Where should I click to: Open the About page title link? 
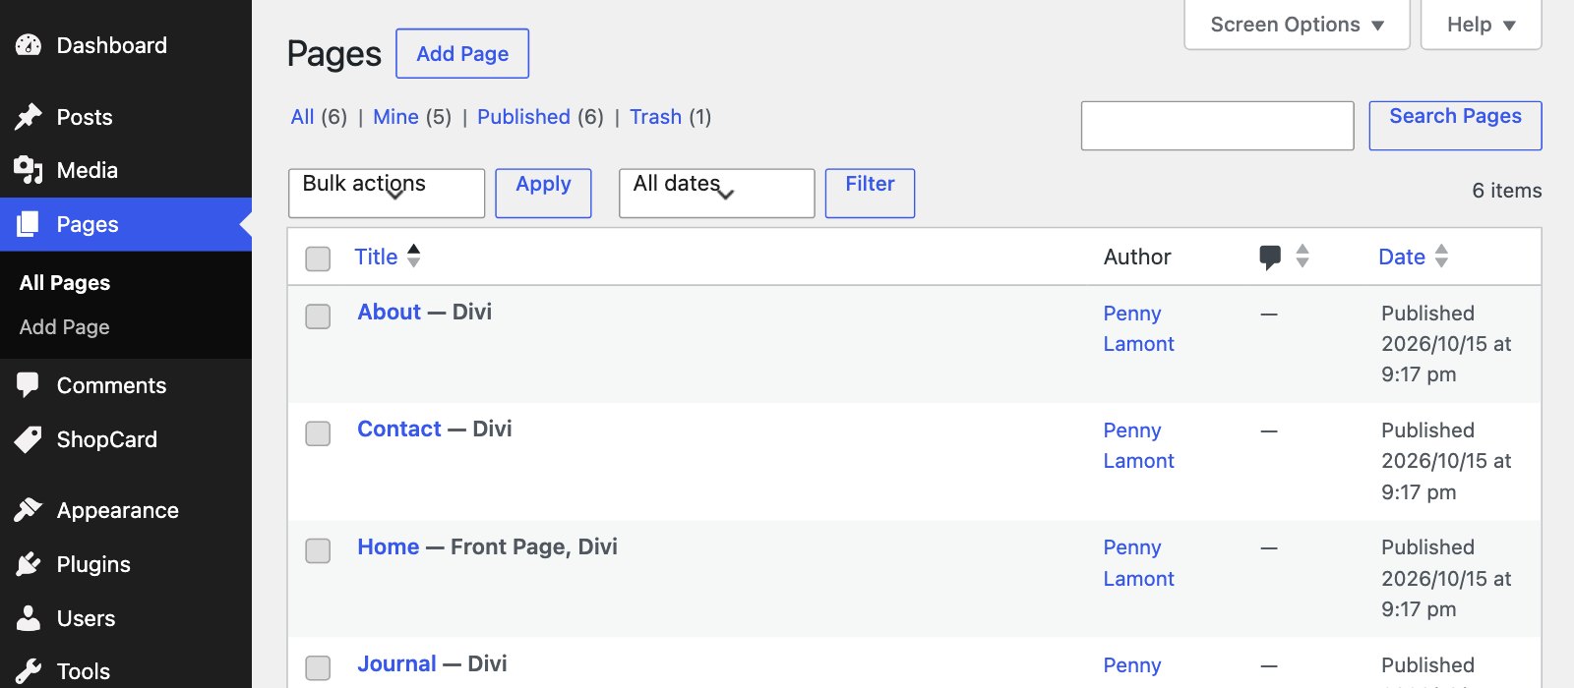[x=390, y=312]
